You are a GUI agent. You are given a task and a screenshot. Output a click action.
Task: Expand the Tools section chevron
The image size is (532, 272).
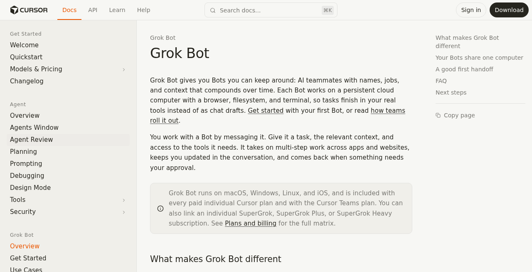click(124, 200)
